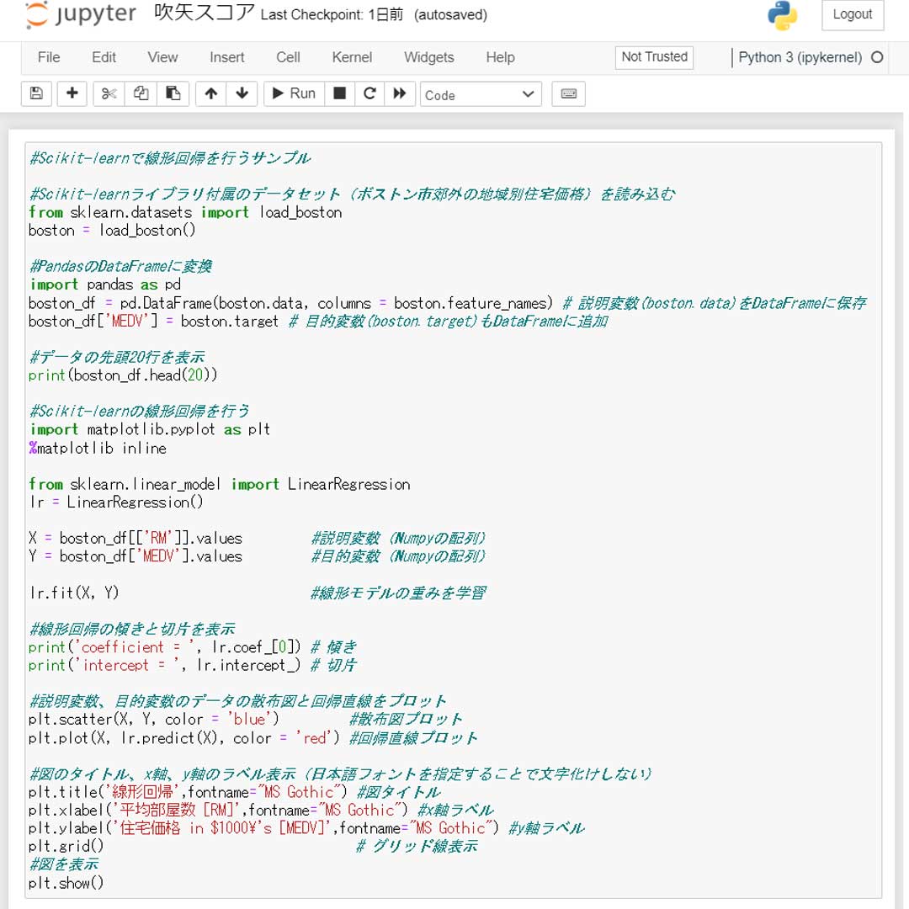
Task: Click the Last Checkpoint autosaved text
Action: click(374, 14)
